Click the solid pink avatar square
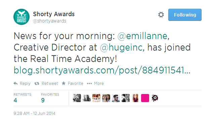The width and height of the screenshot is (215, 127). click(x=145, y=98)
